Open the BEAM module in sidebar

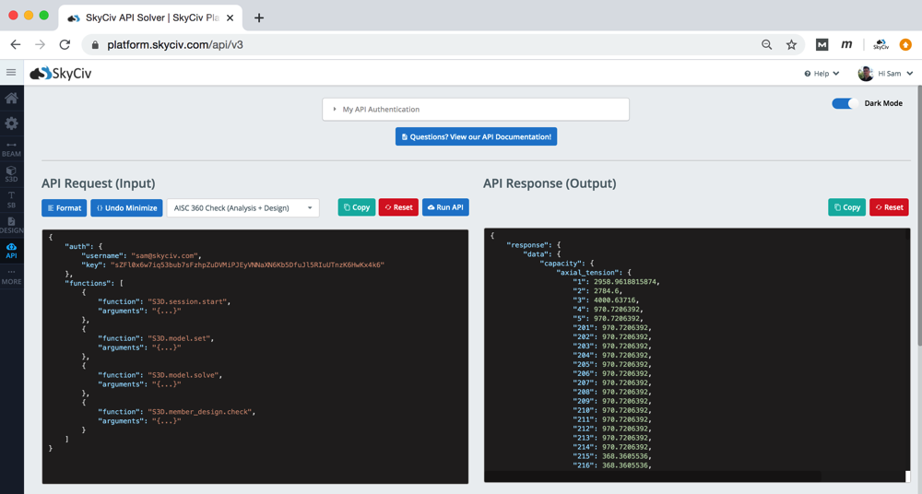click(x=11, y=149)
